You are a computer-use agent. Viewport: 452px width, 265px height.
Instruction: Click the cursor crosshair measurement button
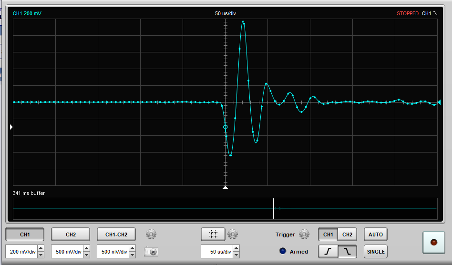pos(213,234)
